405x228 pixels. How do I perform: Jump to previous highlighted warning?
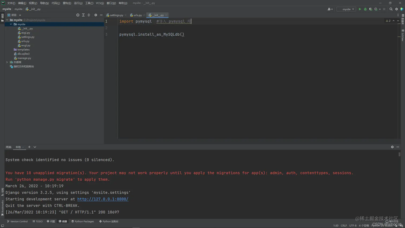tap(393, 21)
